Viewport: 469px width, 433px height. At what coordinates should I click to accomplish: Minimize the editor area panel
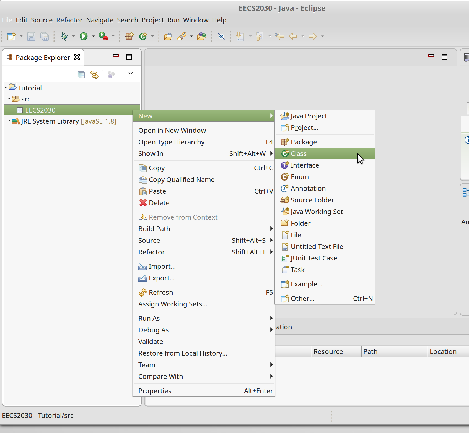(431, 56)
